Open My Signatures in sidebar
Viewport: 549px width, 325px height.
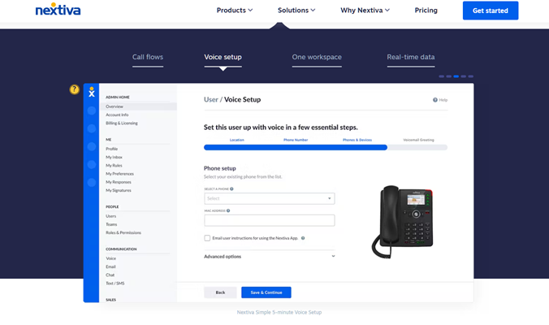[119, 190]
